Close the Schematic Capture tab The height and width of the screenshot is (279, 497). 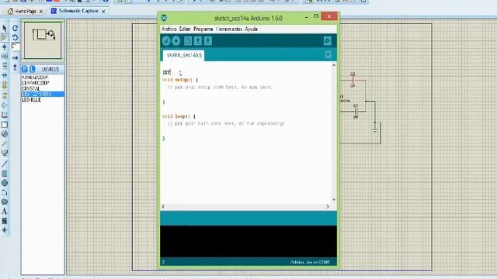[x=103, y=11]
